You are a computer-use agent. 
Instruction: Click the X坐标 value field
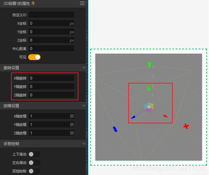51,23
